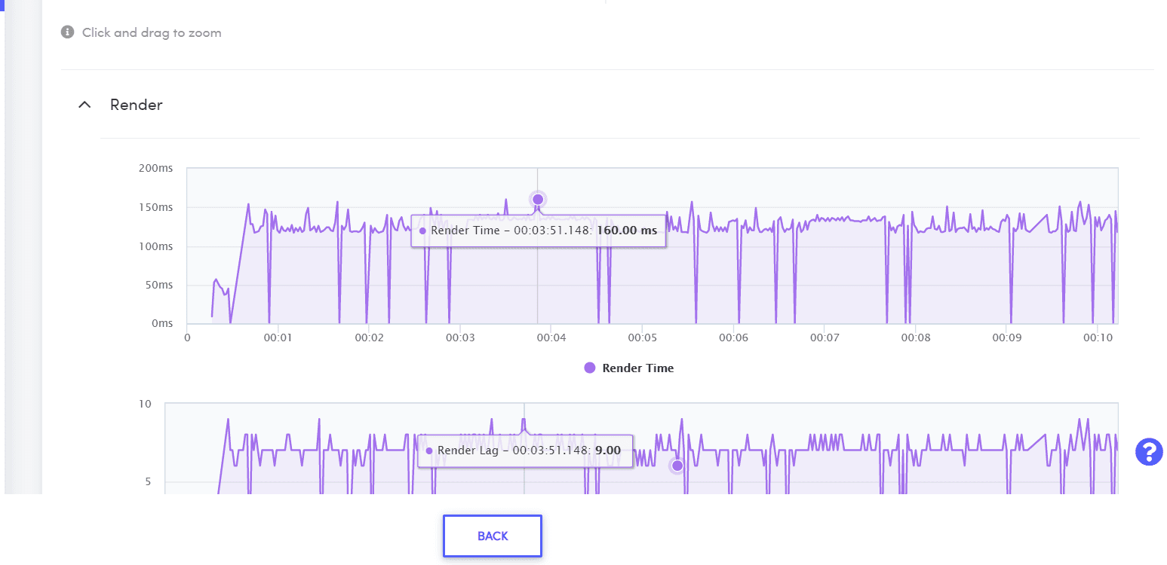Screen dimensions: 1167x565
Task: Click the 00:04 x-axis label
Action: tap(551, 337)
